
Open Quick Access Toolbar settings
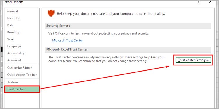coord(22,75)
